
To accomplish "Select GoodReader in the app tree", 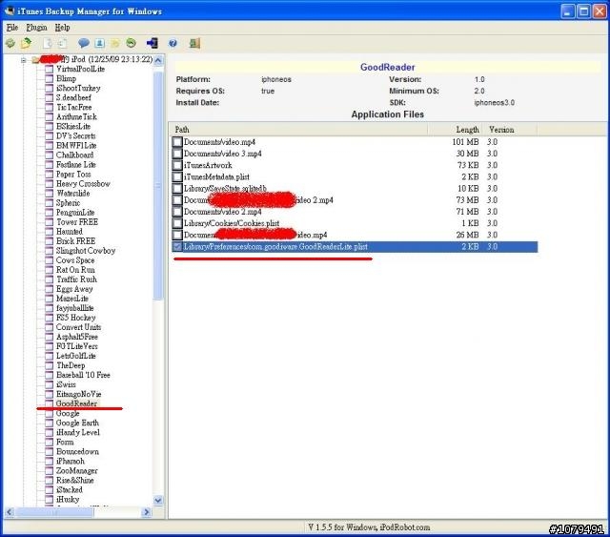I will click(x=76, y=403).
